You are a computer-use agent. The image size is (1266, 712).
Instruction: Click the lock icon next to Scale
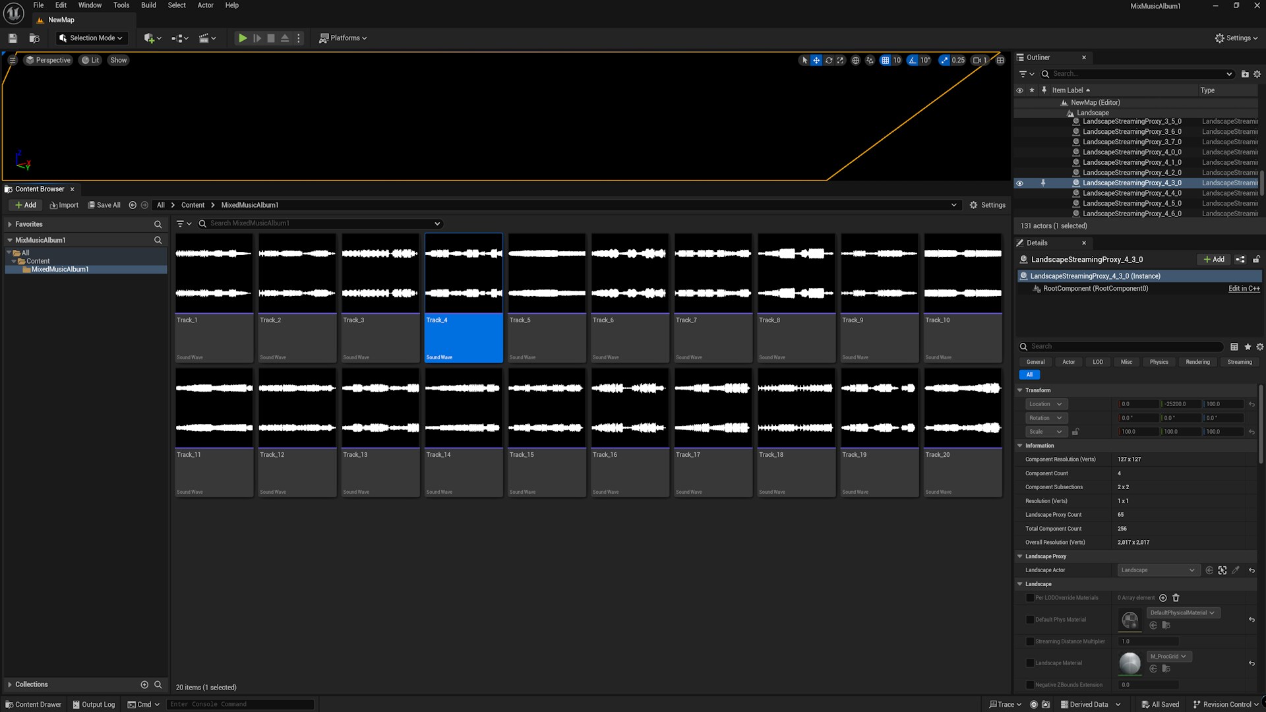point(1075,432)
